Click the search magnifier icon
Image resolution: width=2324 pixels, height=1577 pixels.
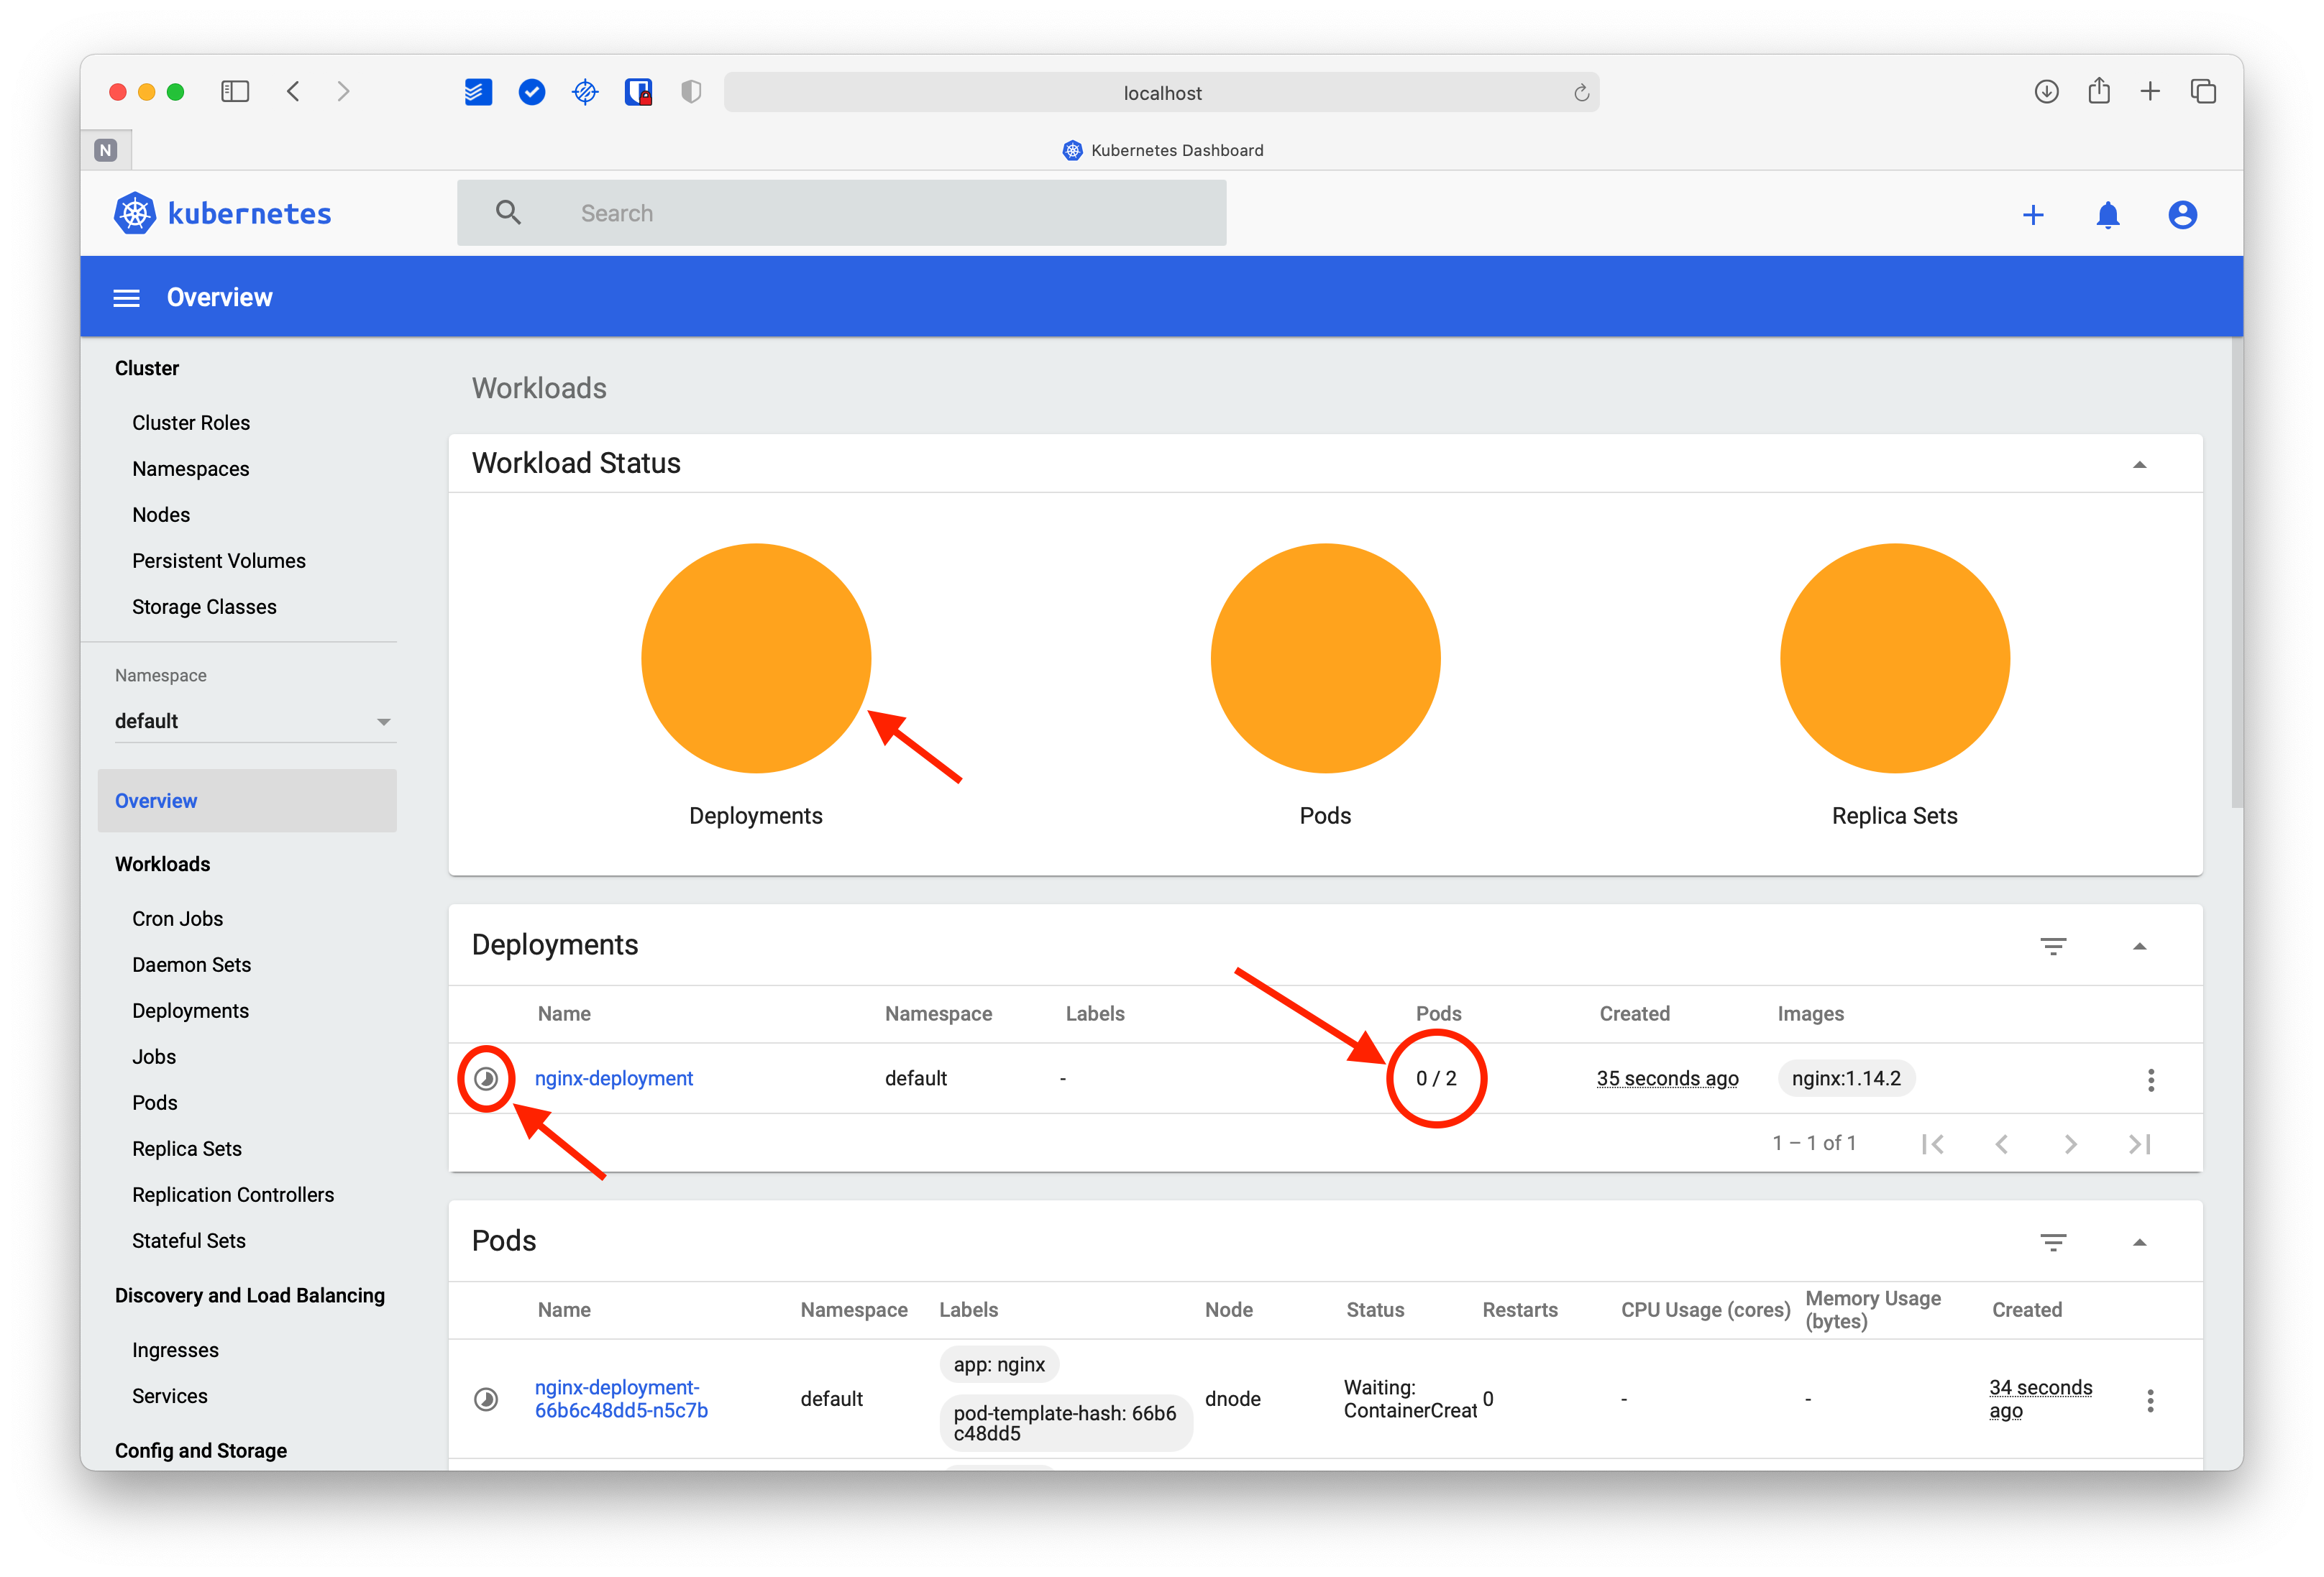click(x=508, y=212)
